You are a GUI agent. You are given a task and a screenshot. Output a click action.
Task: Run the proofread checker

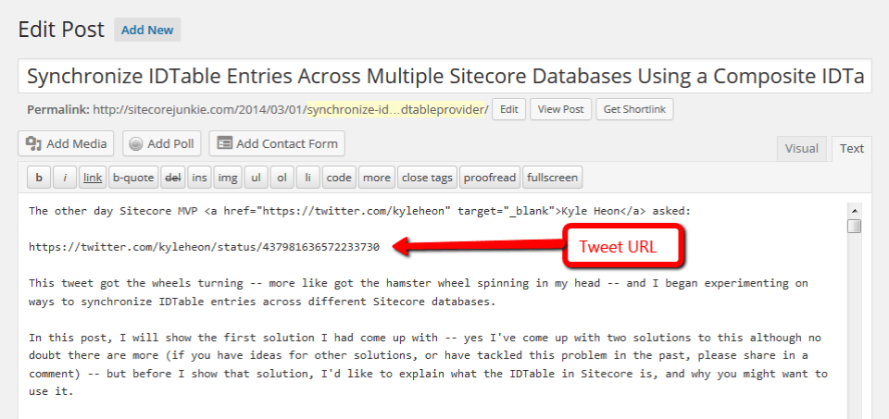coord(489,177)
